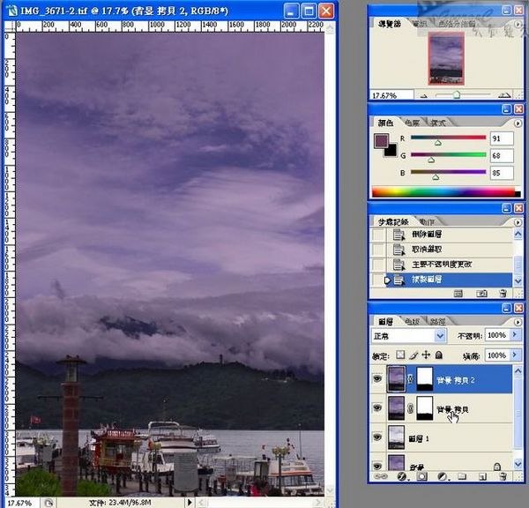Enable lock image pixels brush icon
The width and height of the screenshot is (529, 508).
click(x=414, y=355)
